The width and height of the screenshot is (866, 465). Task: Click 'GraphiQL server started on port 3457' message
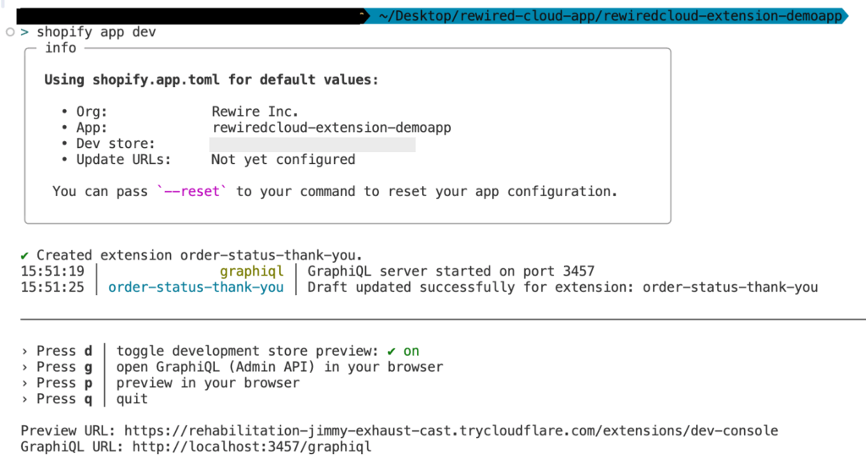[451, 271]
